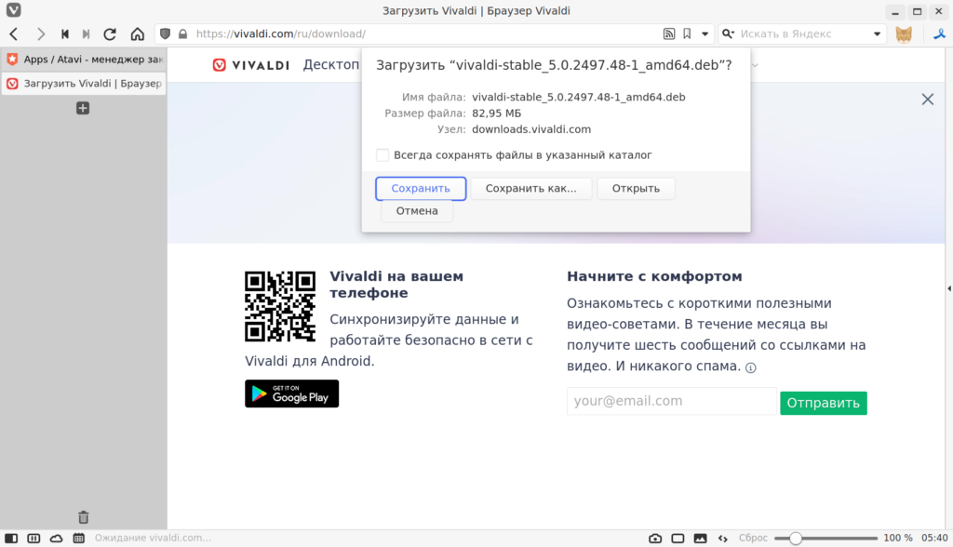Click the filename vivaldi-stable_5.0.2497.48-1_amd64.deb value
The height and width of the screenshot is (547, 953).
[579, 98]
